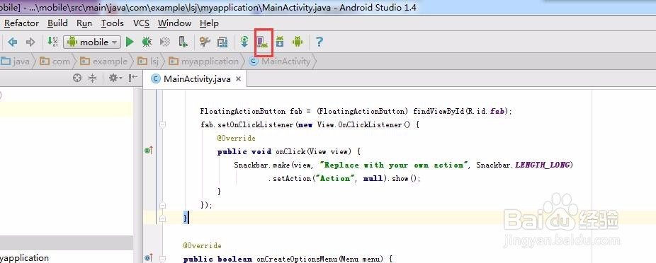This screenshot has height=263, width=656.
Task: Start debugging with the green bug icon
Action: (147, 42)
